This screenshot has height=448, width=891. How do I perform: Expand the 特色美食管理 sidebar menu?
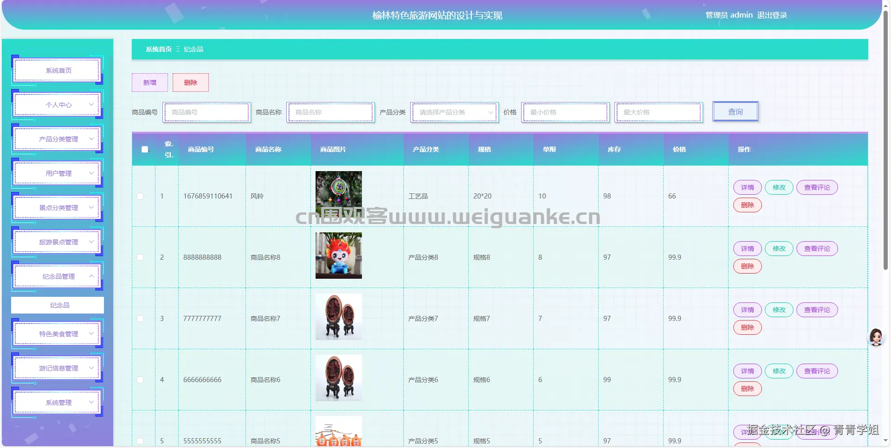pyautogui.click(x=58, y=334)
